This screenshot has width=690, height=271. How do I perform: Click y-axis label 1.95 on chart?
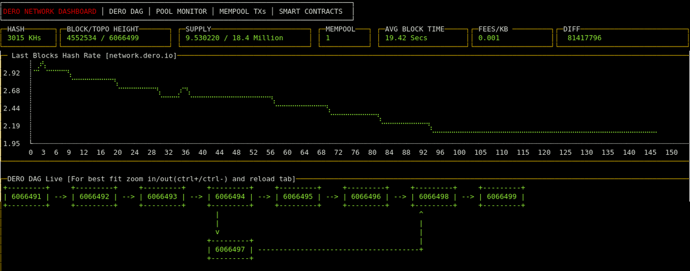[x=11, y=143]
